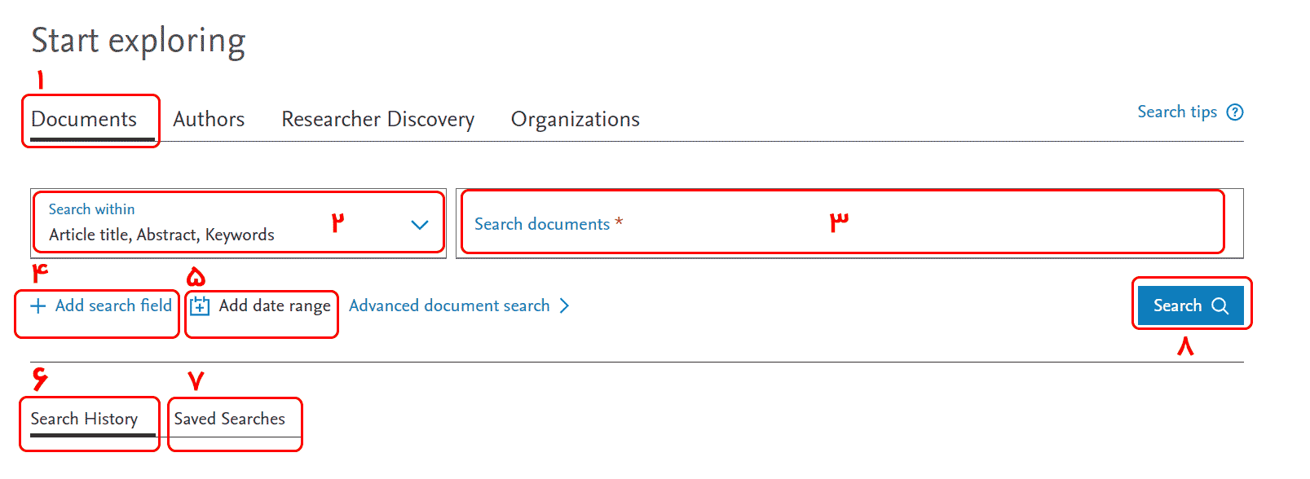
Task: Click the Search tips link
Action: [x=1177, y=112]
